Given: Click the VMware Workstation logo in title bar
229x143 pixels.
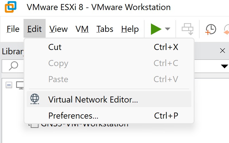Looking at the screenshot, I should coord(11,7).
